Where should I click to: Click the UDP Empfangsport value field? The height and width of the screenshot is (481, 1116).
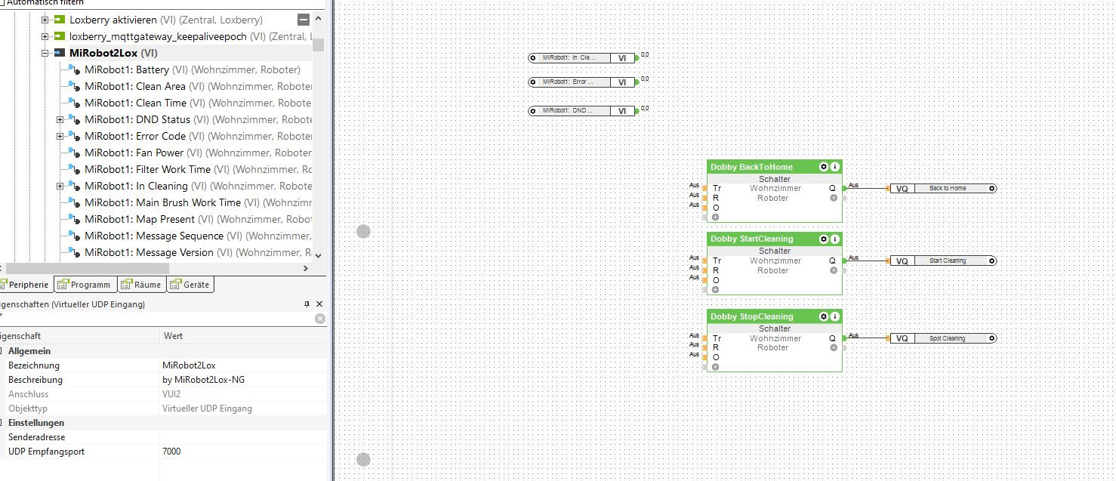pyautogui.click(x=244, y=452)
